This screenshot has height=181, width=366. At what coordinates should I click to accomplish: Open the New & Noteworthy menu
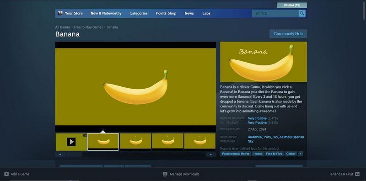pyautogui.click(x=106, y=13)
